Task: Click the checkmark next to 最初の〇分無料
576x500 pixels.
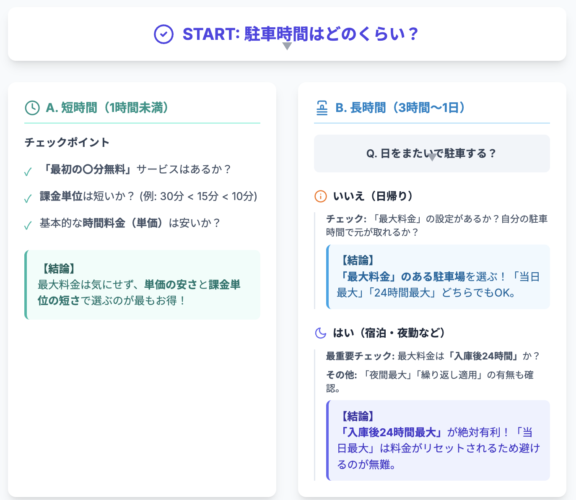Action: pos(28,172)
